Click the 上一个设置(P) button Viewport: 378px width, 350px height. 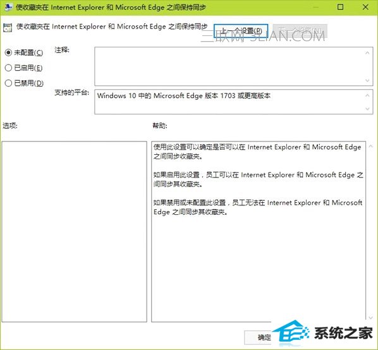[x=241, y=31]
